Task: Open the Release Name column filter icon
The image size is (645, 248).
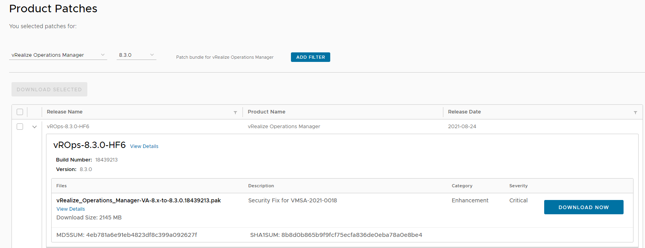Action: coord(235,112)
